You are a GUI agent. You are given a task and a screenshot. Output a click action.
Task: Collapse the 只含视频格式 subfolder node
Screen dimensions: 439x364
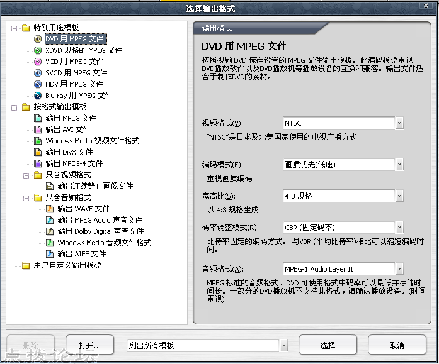click(26, 175)
